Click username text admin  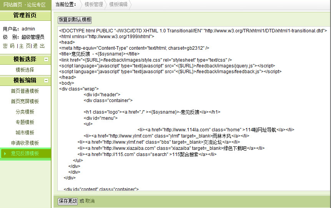pyautogui.click(x=28, y=29)
